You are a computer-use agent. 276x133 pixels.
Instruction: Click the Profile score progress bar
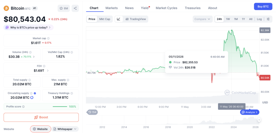60,106
